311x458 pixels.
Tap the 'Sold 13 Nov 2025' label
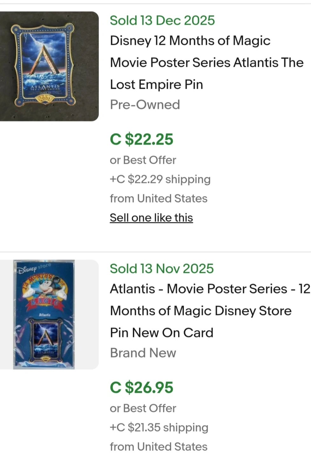tap(162, 269)
